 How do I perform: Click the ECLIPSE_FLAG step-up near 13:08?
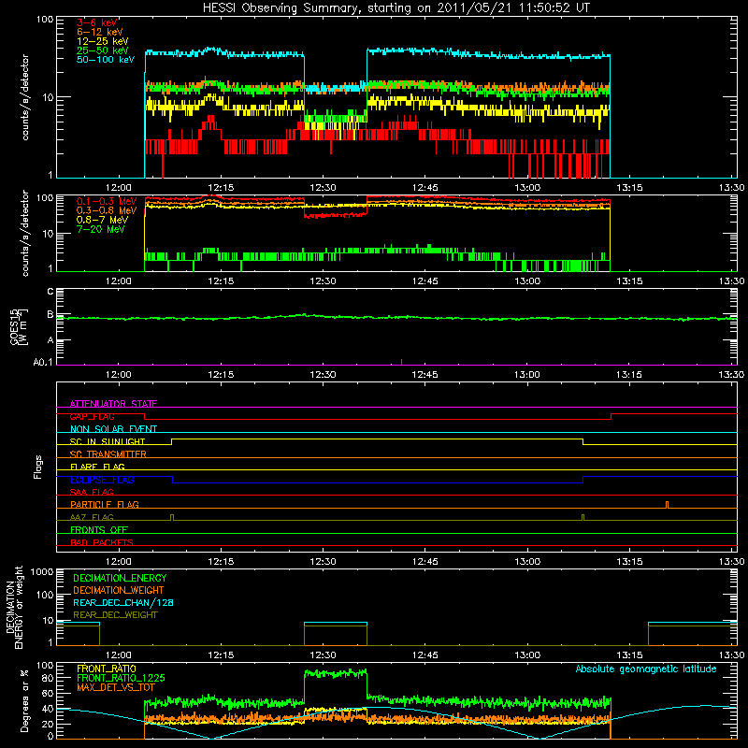(583, 480)
